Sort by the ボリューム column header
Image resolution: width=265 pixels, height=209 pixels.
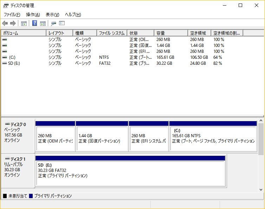tap(24, 33)
